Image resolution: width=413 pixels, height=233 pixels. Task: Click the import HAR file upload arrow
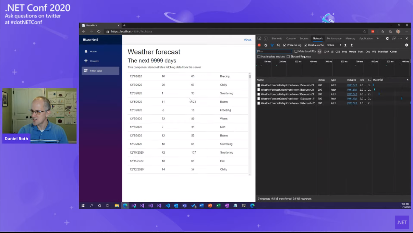[345, 45]
